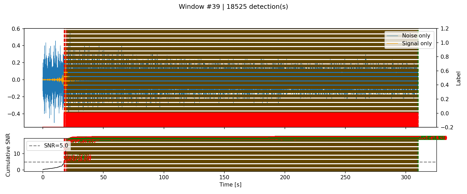Click the "Cumulative SNR" y-axis label
Image resolution: width=467 pixels, height=194 pixels.
(8, 155)
